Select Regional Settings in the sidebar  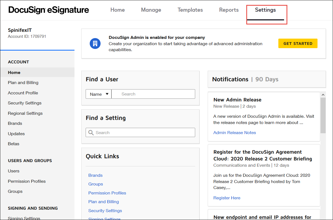click(25, 113)
